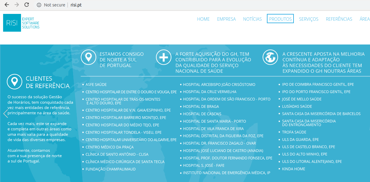Click Hospital Prof. Doutor Fernando Fonseca, EPE

coord(228,158)
